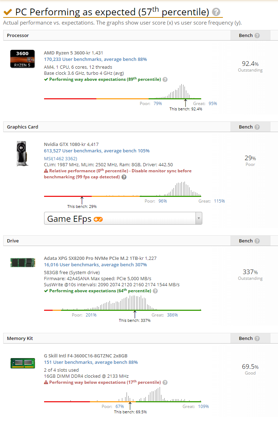Click help icon after 64th percentile text
The width and height of the screenshot is (278, 424).
tap(155, 291)
